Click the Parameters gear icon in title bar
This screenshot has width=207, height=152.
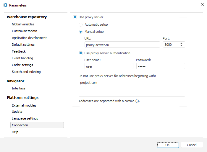click(5, 5)
